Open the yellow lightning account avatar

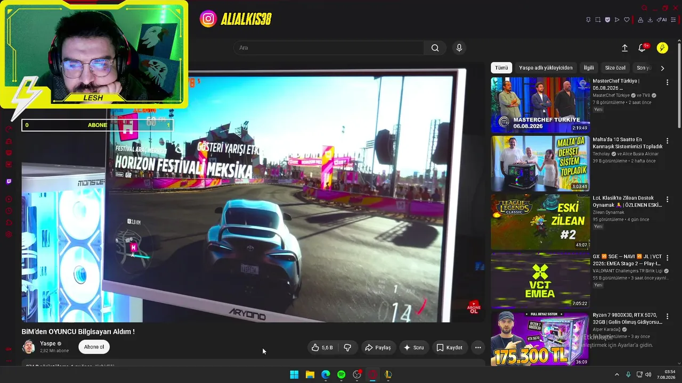tap(662, 48)
